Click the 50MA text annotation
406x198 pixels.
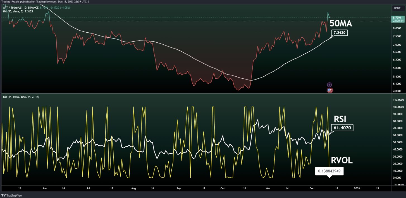(341, 24)
